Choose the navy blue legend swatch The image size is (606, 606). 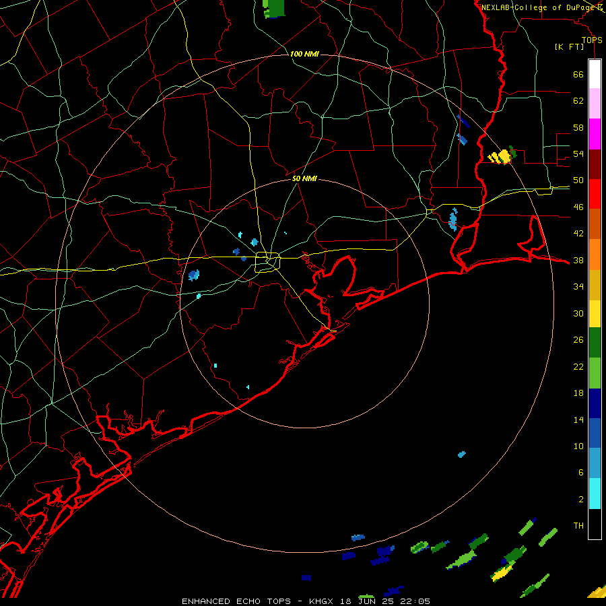click(x=595, y=403)
